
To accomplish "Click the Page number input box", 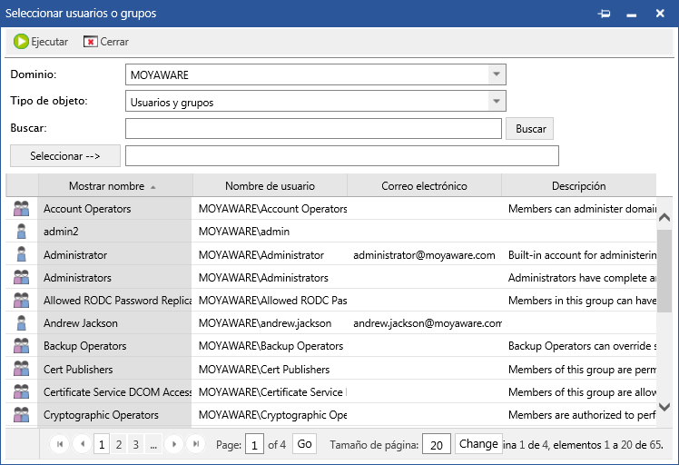I will click(254, 444).
